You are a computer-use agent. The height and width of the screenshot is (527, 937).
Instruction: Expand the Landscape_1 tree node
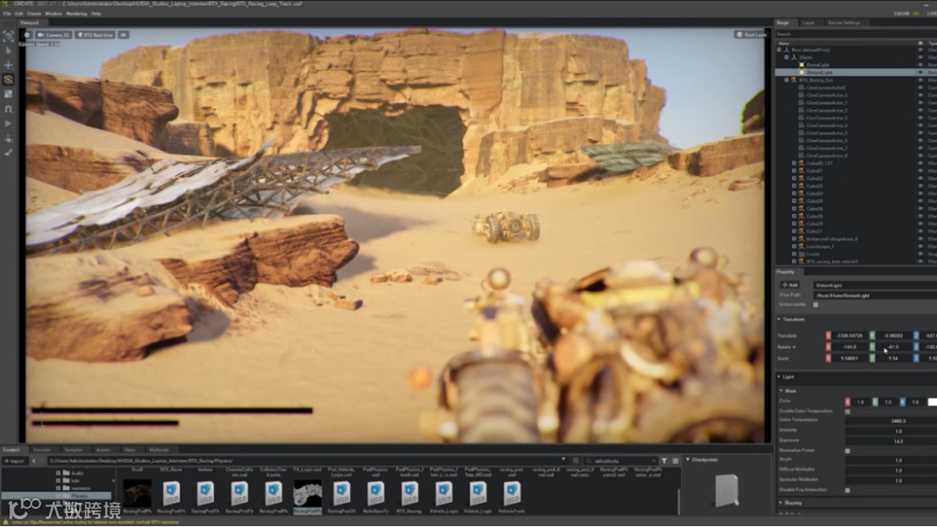tap(794, 246)
